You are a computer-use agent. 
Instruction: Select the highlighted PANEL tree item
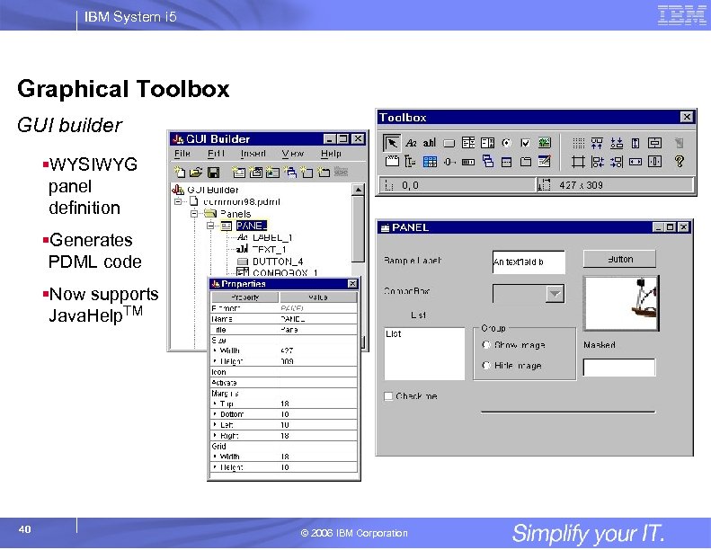tap(252, 226)
